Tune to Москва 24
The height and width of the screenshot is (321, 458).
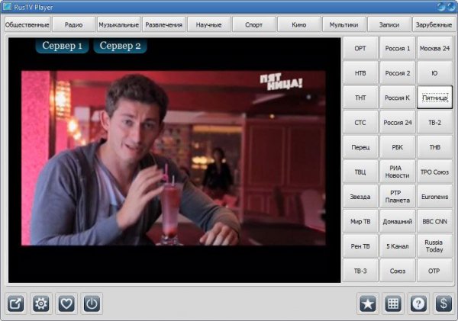point(434,48)
